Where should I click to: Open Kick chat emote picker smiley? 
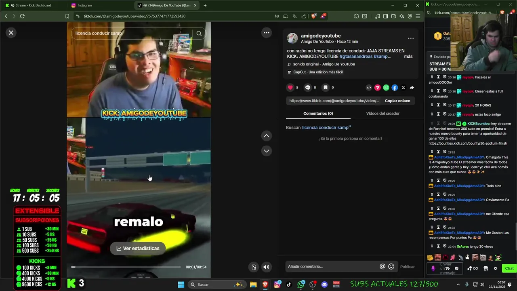(457, 268)
